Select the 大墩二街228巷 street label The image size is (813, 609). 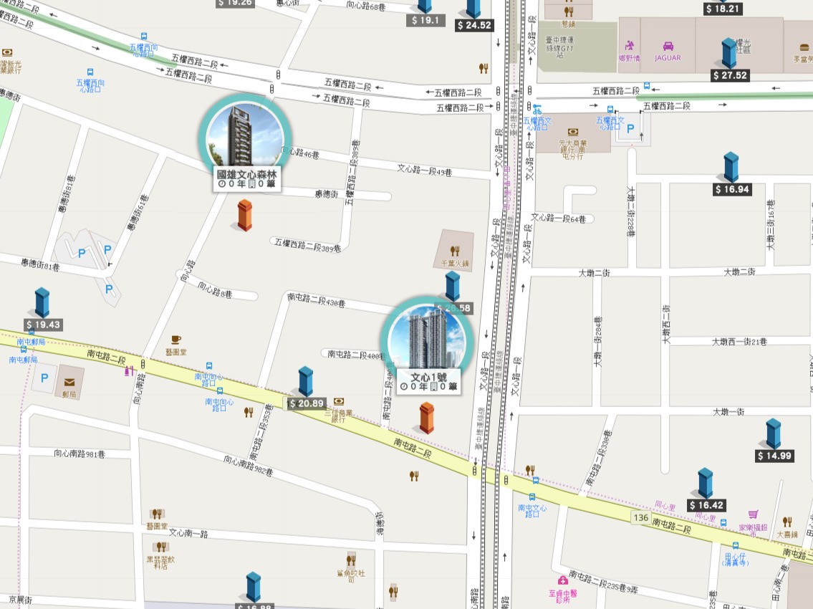pos(631,211)
